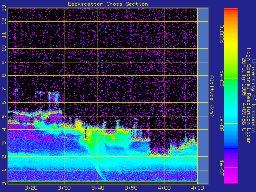The height and width of the screenshot is (192, 256).
Task: Click the altitude label 8
Action: [4, 76]
